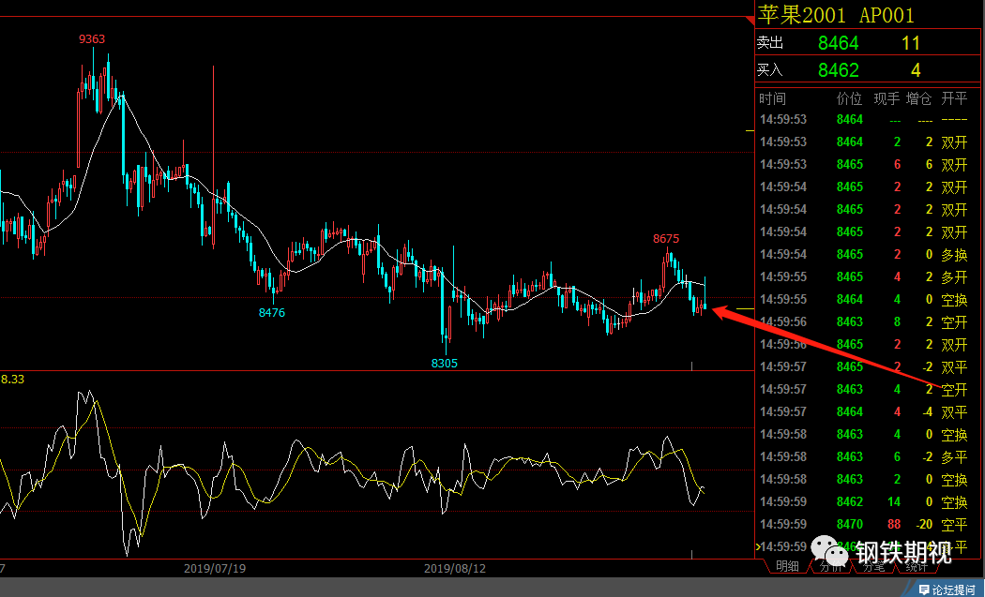985x597 pixels.
Task: Click the 2019/08/12 date on time axis
Action: click(x=455, y=569)
